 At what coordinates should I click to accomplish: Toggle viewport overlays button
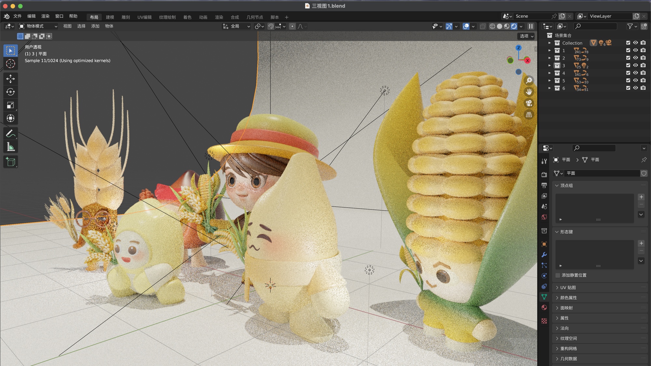point(466,26)
